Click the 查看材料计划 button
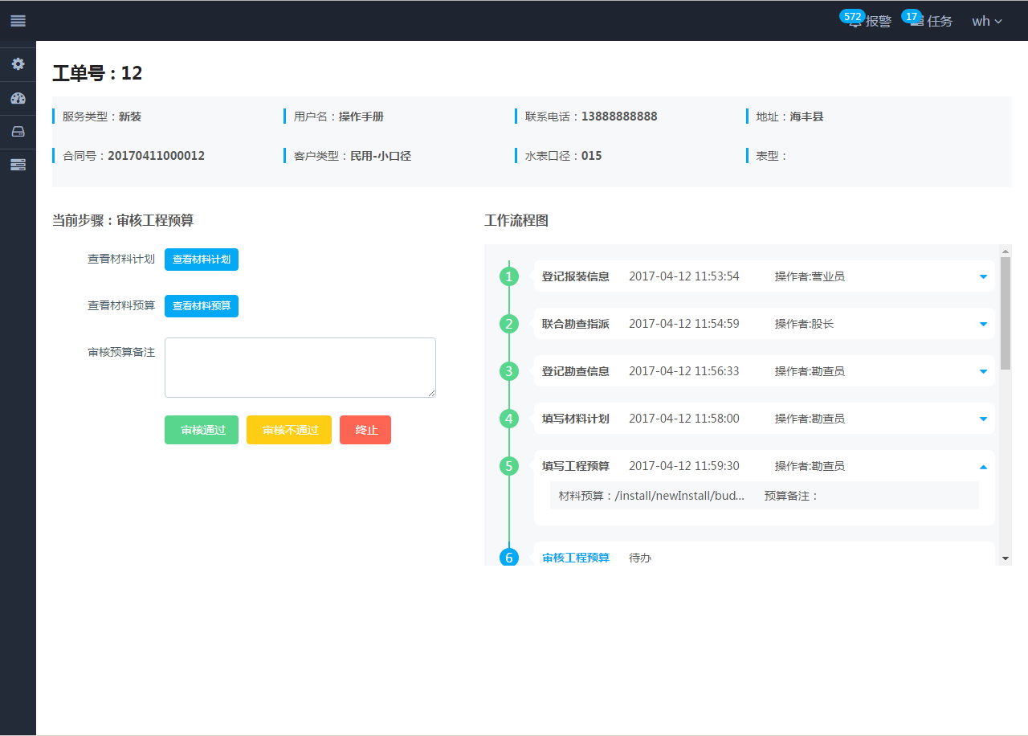This screenshot has width=1028, height=736. [202, 260]
